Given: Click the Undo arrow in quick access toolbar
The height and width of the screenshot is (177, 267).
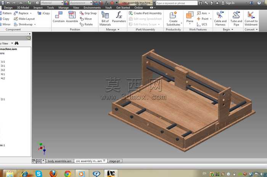Looking at the screenshot, I should (8, 3).
